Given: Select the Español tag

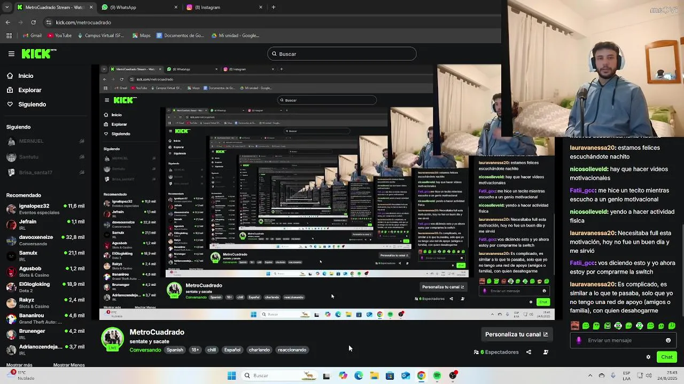Looking at the screenshot, I should 232,350.
